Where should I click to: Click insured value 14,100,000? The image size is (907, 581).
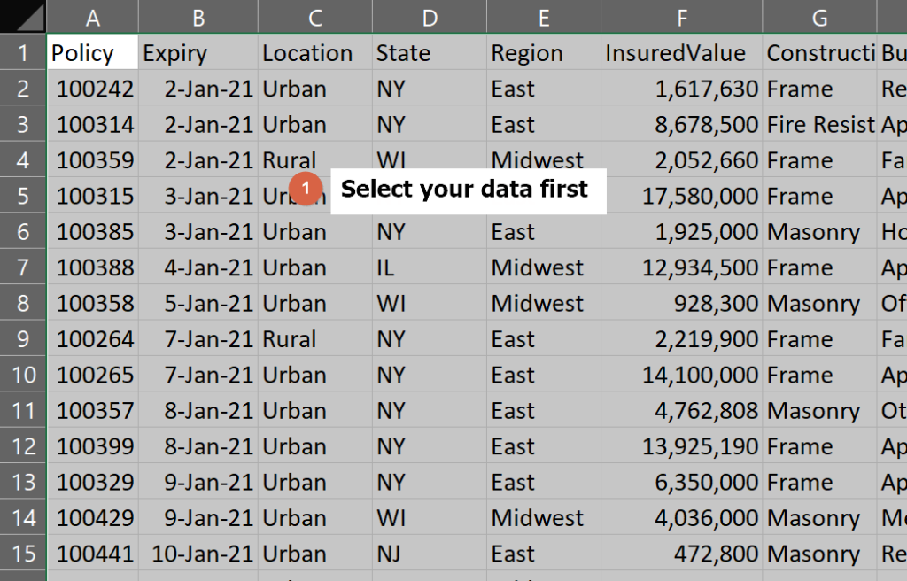pyautogui.click(x=681, y=374)
